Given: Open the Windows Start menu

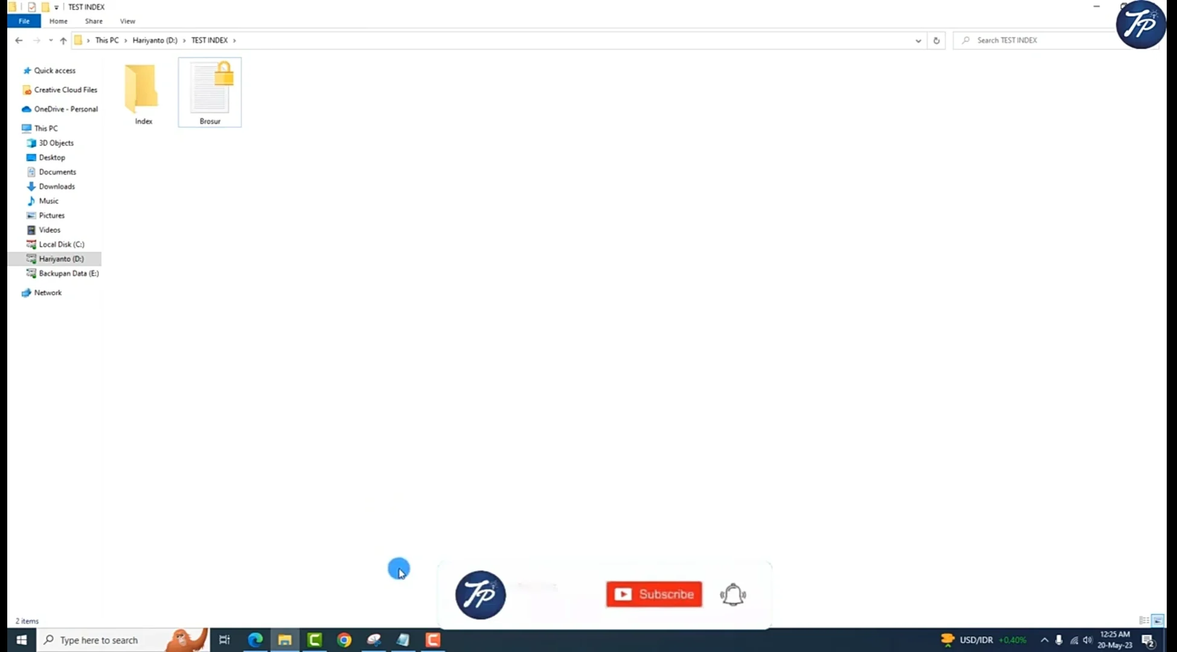Looking at the screenshot, I should 22,640.
